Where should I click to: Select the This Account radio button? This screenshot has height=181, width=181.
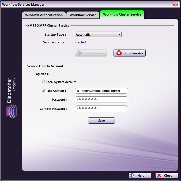tap(44, 91)
